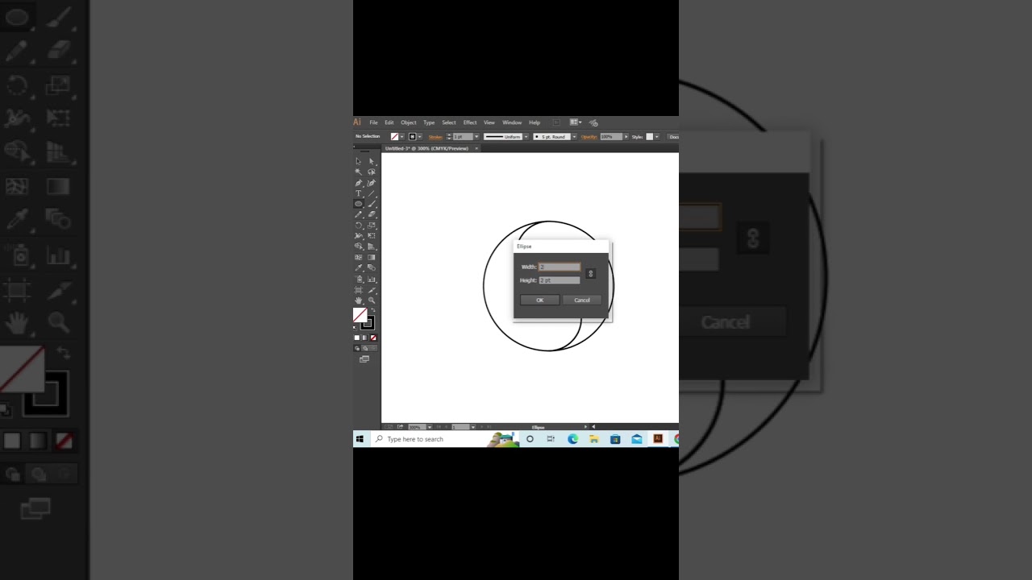Screen dimensions: 1032x580
Task: Select the Magic Wand tool
Action: coord(359,172)
